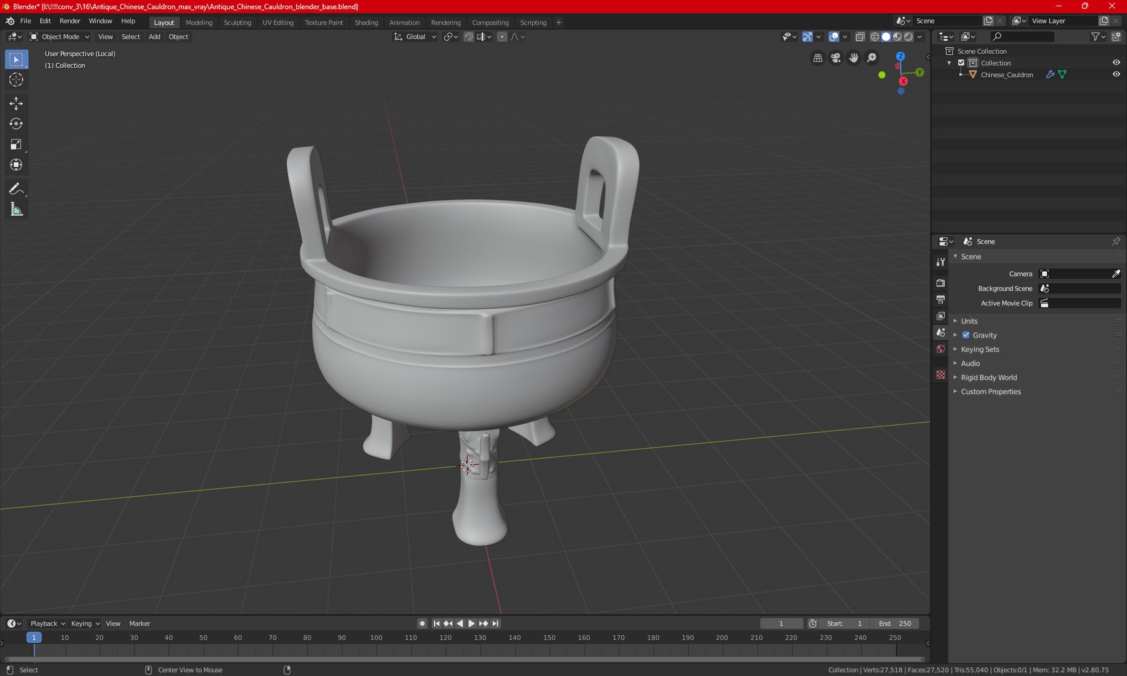1127x676 pixels.
Task: Click the Chinese_Cauldron mesh data icon
Action: coord(1063,74)
